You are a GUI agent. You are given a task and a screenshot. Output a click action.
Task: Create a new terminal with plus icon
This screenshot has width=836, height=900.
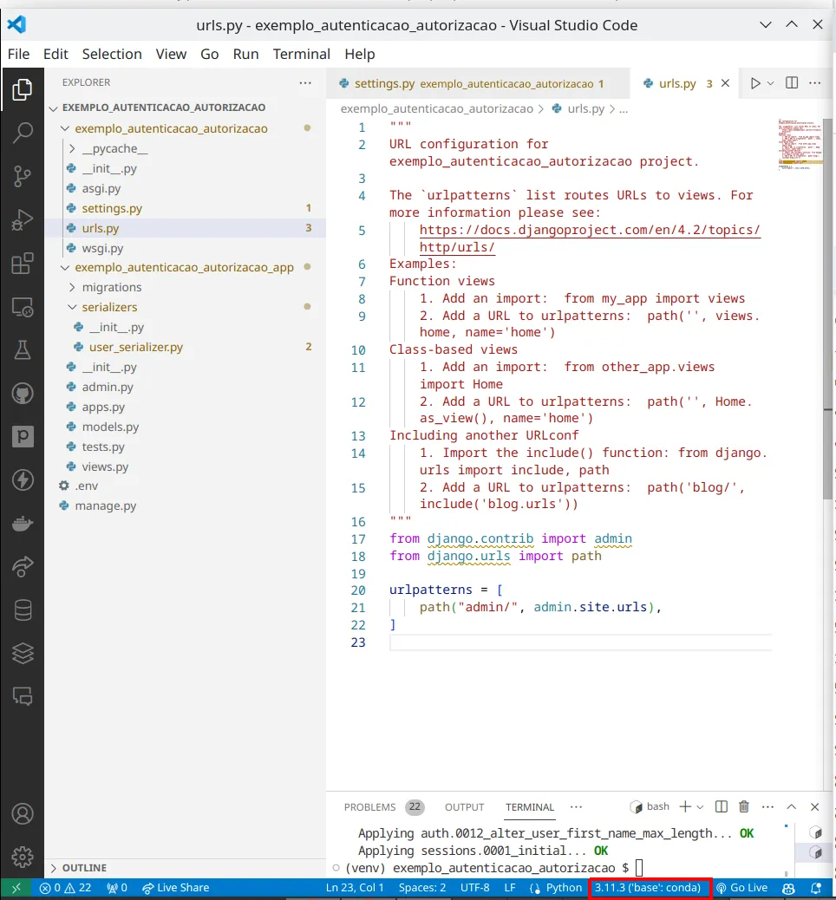tap(685, 806)
